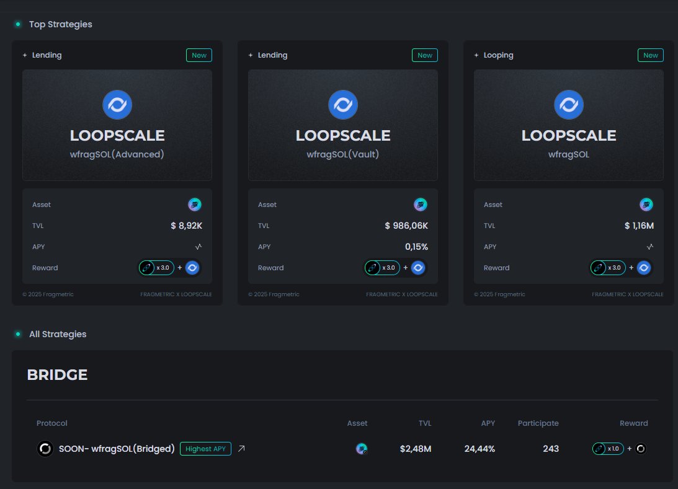Click the SOON reward icon next to x1.0
This screenshot has width=678, height=489.
pos(641,448)
